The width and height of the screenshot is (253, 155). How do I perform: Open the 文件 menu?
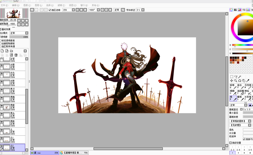4,5
